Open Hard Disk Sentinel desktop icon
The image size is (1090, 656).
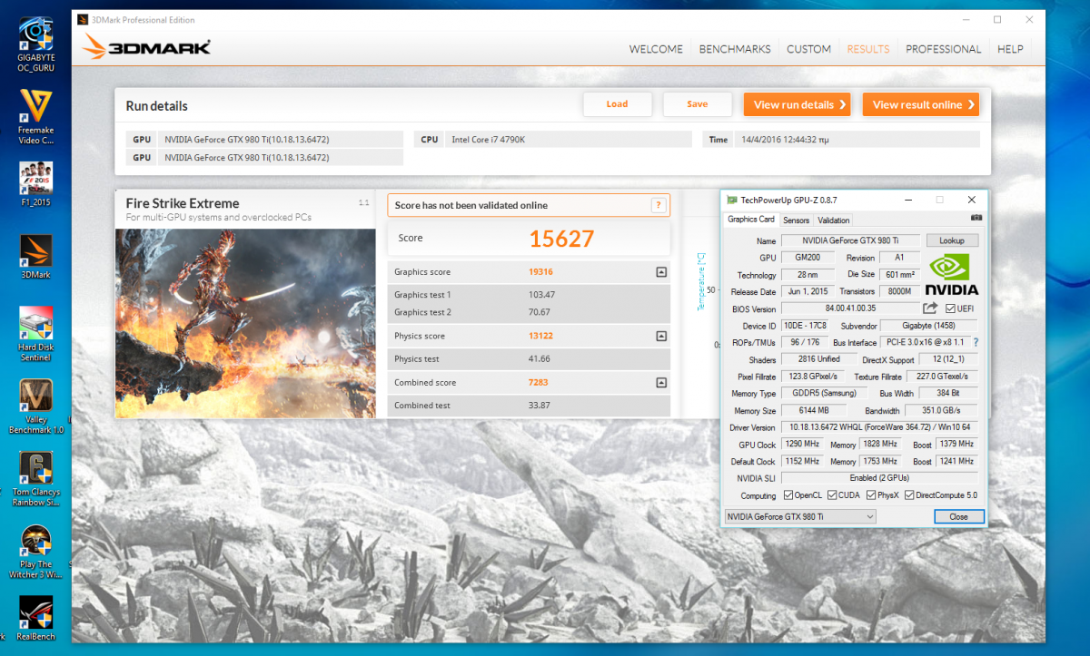(x=35, y=335)
